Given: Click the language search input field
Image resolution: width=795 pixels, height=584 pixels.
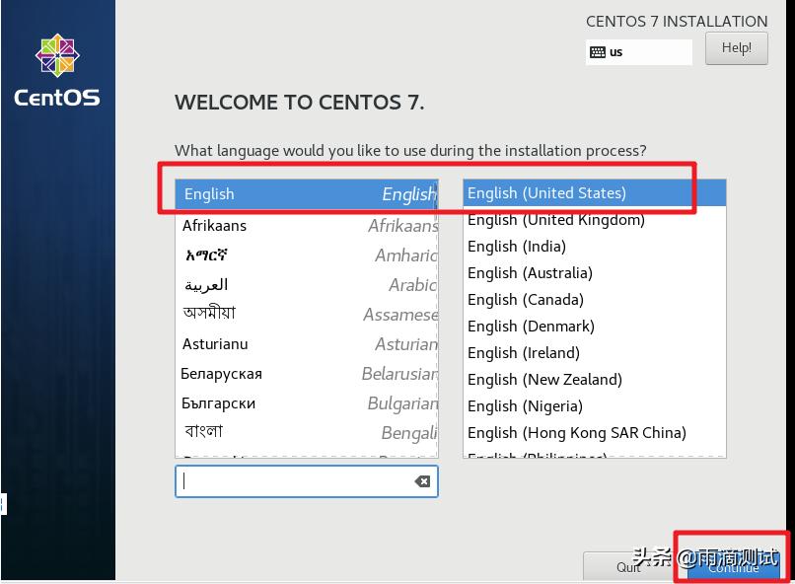Looking at the screenshot, I should (296, 481).
